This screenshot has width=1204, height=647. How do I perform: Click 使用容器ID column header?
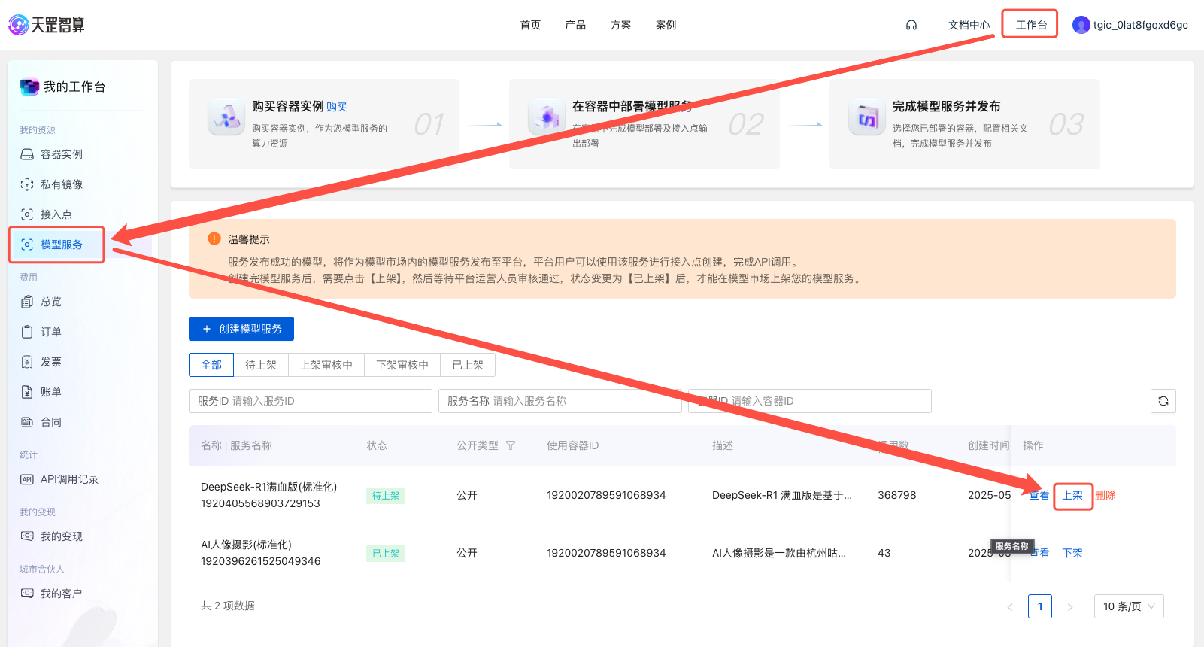tap(573, 445)
